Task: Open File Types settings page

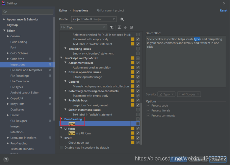Action: pos(17,87)
